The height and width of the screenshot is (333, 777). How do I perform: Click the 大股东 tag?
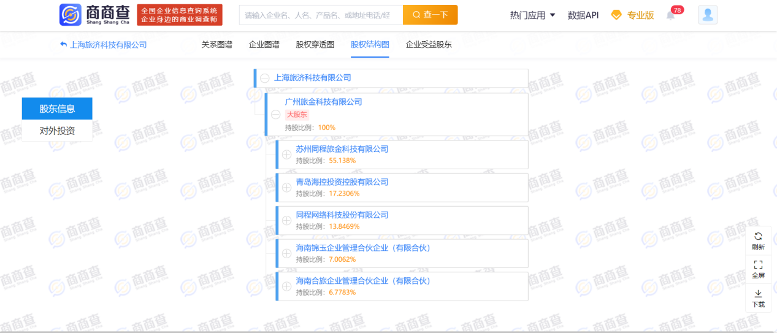(297, 115)
